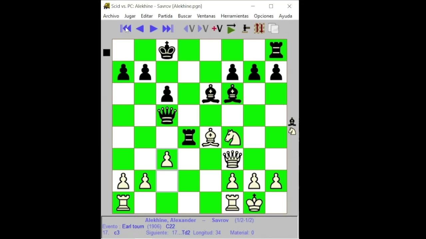Select the white king on g1
The width and height of the screenshot is (426, 239).
254,203
